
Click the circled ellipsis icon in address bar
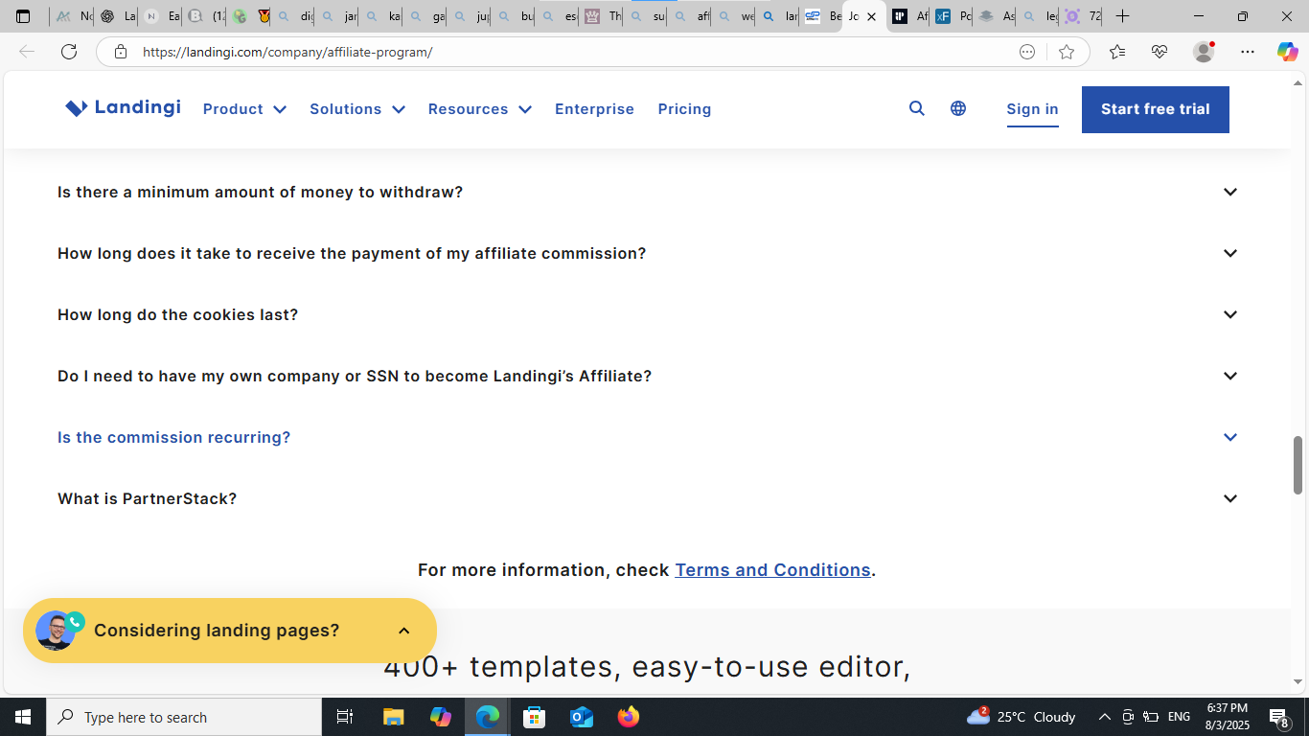click(x=1027, y=52)
